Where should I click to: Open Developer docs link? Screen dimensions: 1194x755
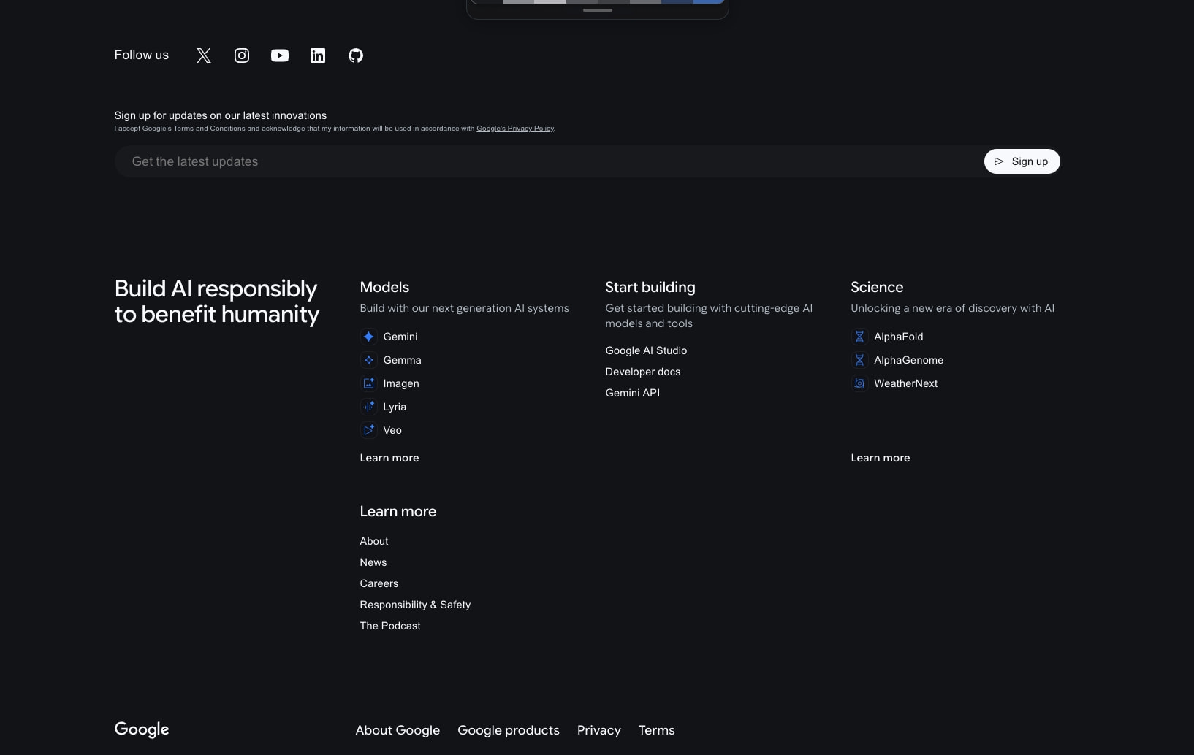coord(643,372)
